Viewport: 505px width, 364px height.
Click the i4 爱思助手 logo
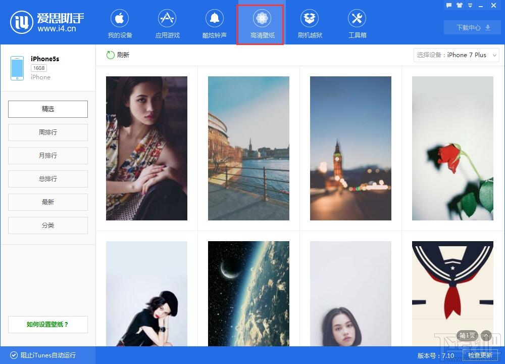pos(47,22)
